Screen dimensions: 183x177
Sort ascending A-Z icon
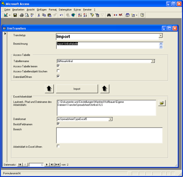(x=80, y=15)
